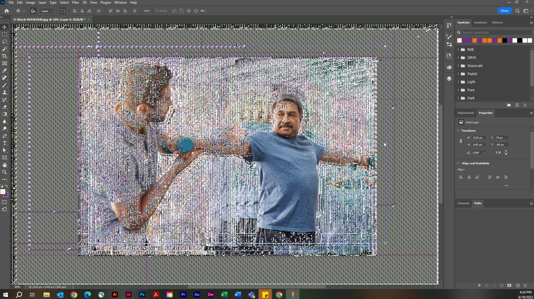534x299 pixels.
Task: Select the Path Selection tool
Action: (x=4, y=150)
